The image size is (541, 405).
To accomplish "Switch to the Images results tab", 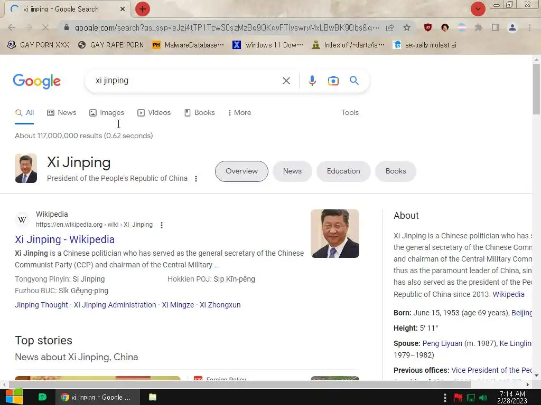I will pos(107,113).
